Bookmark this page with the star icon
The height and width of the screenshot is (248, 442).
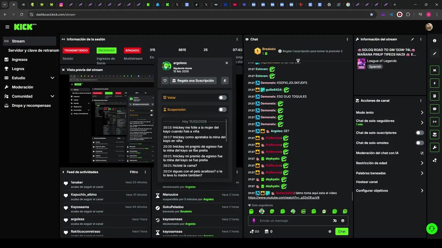[372, 14]
